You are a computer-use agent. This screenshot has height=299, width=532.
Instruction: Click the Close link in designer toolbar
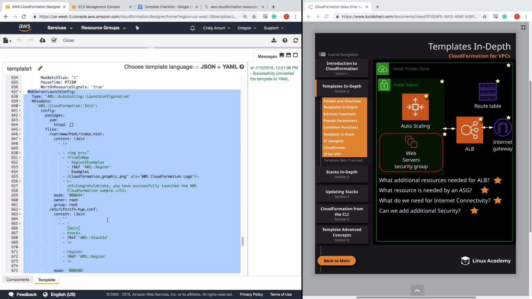click(68, 40)
